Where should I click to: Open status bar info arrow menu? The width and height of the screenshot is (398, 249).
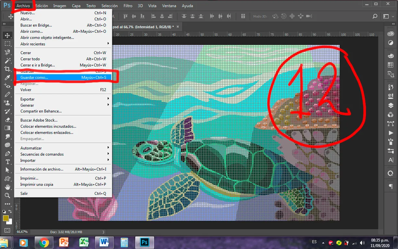103,232
